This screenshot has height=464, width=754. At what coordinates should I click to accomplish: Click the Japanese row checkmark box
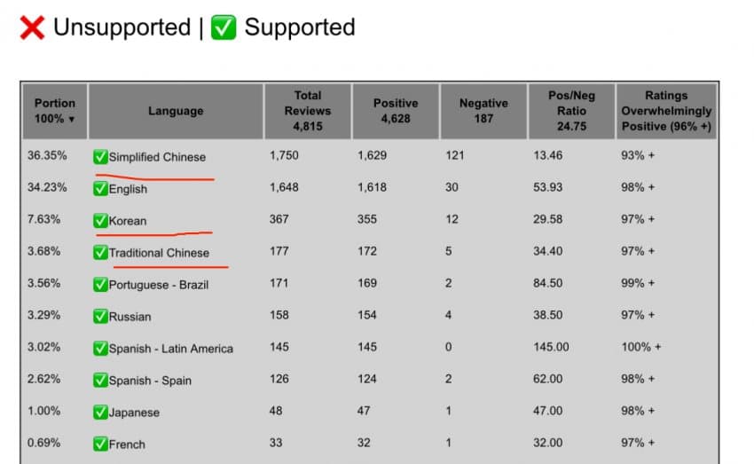coord(100,412)
